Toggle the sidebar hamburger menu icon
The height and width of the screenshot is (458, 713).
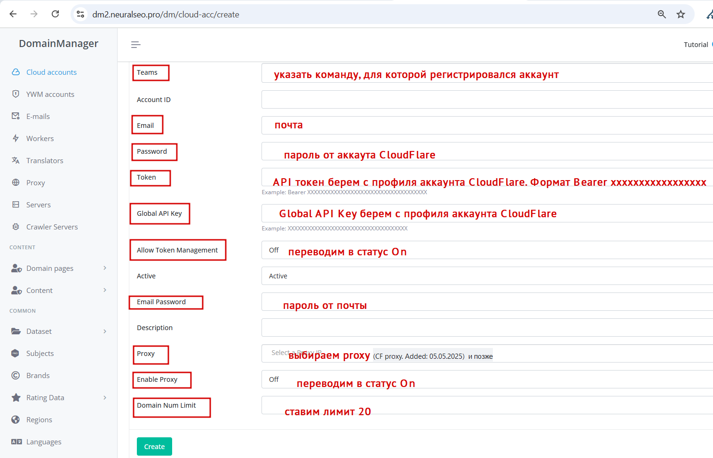click(x=135, y=45)
